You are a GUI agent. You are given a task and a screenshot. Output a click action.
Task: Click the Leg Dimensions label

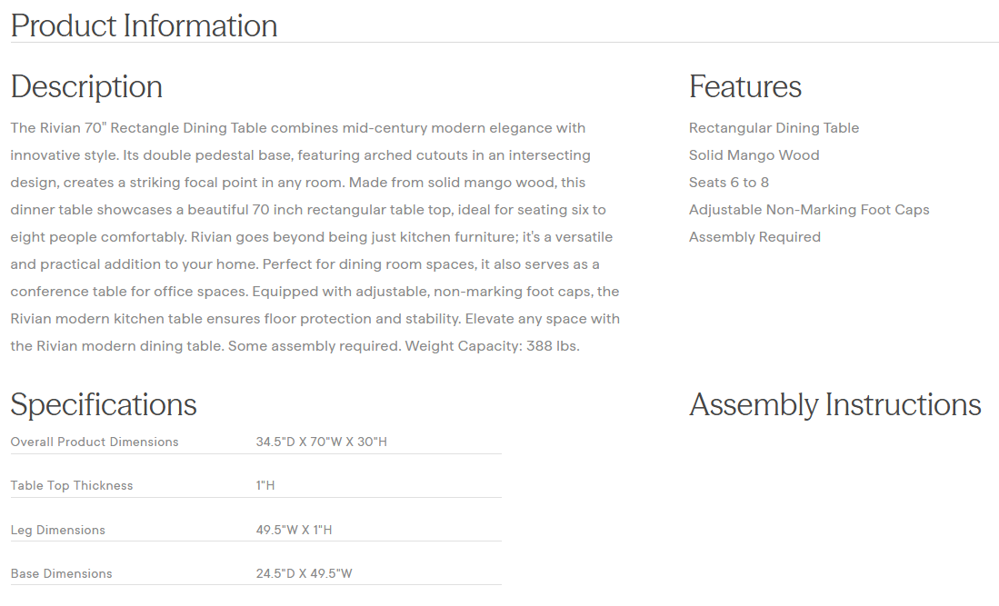pyautogui.click(x=58, y=531)
